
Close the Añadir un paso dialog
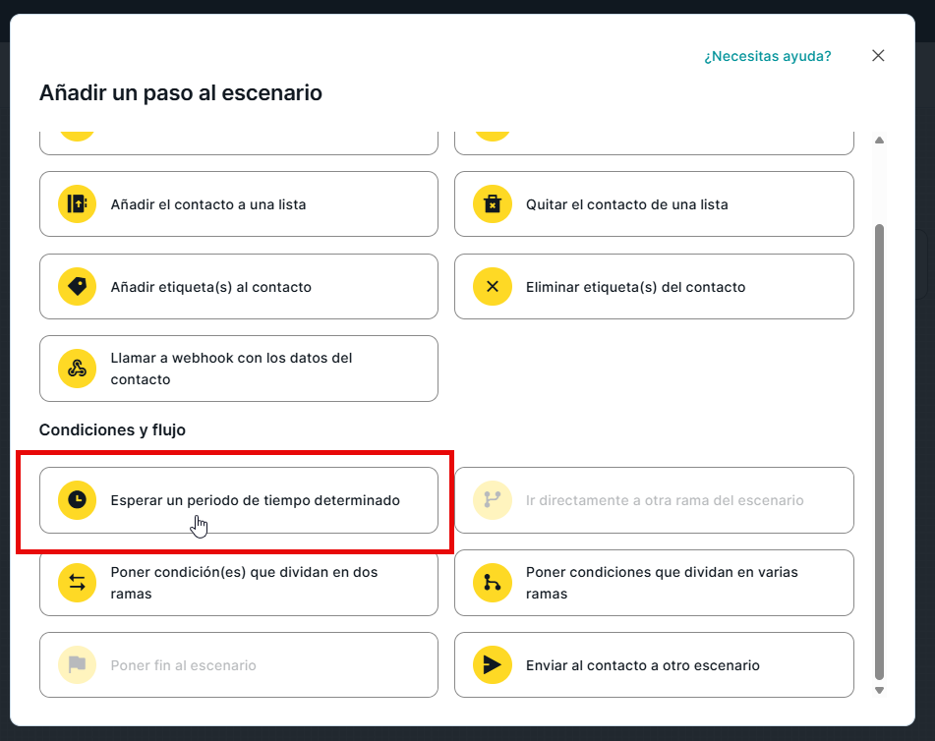tap(878, 56)
